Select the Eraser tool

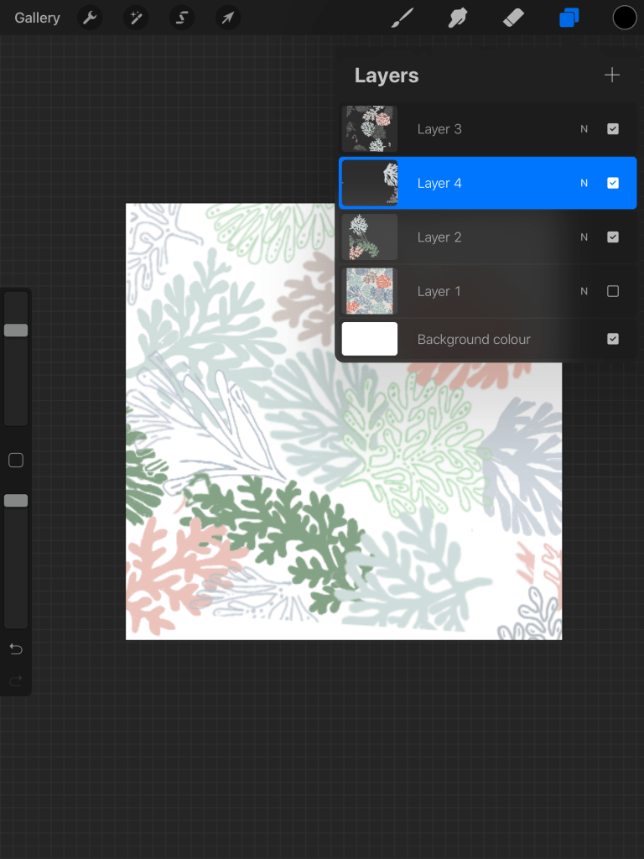pyautogui.click(x=513, y=18)
